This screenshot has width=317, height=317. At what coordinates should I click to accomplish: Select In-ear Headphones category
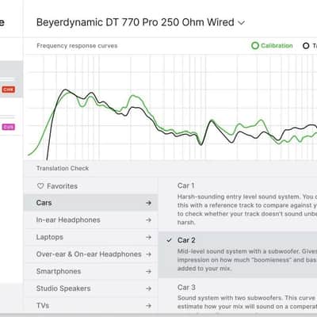[91, 220]
